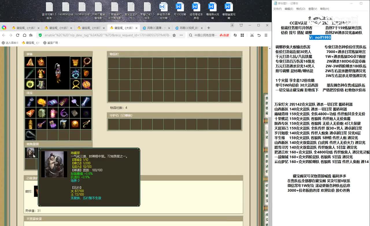Reload the page with the refresh icon
Viewport: 370px width, 226px height.
[x=18, y=35]
